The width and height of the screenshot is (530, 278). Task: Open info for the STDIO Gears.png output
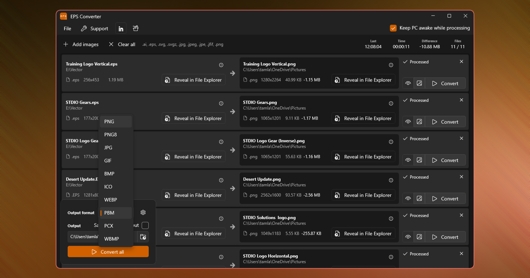(x=391, y=103)
